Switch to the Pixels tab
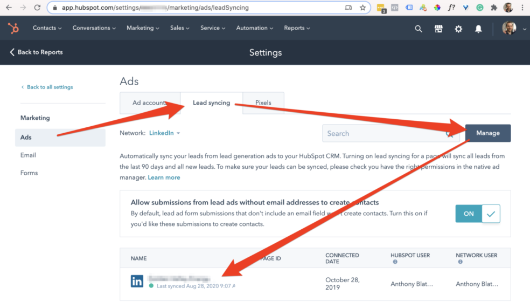 point(263,102)
